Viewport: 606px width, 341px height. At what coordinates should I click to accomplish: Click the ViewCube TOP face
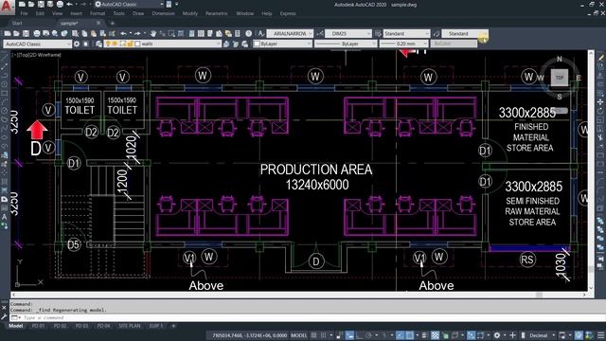[x=560, y=78]
